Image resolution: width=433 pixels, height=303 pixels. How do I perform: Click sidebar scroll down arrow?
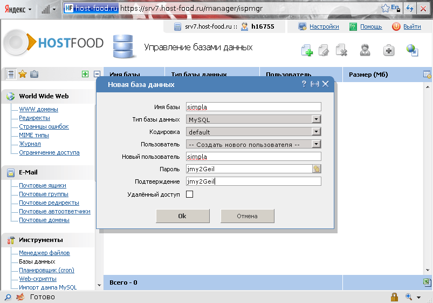click(x=99, y=285)
